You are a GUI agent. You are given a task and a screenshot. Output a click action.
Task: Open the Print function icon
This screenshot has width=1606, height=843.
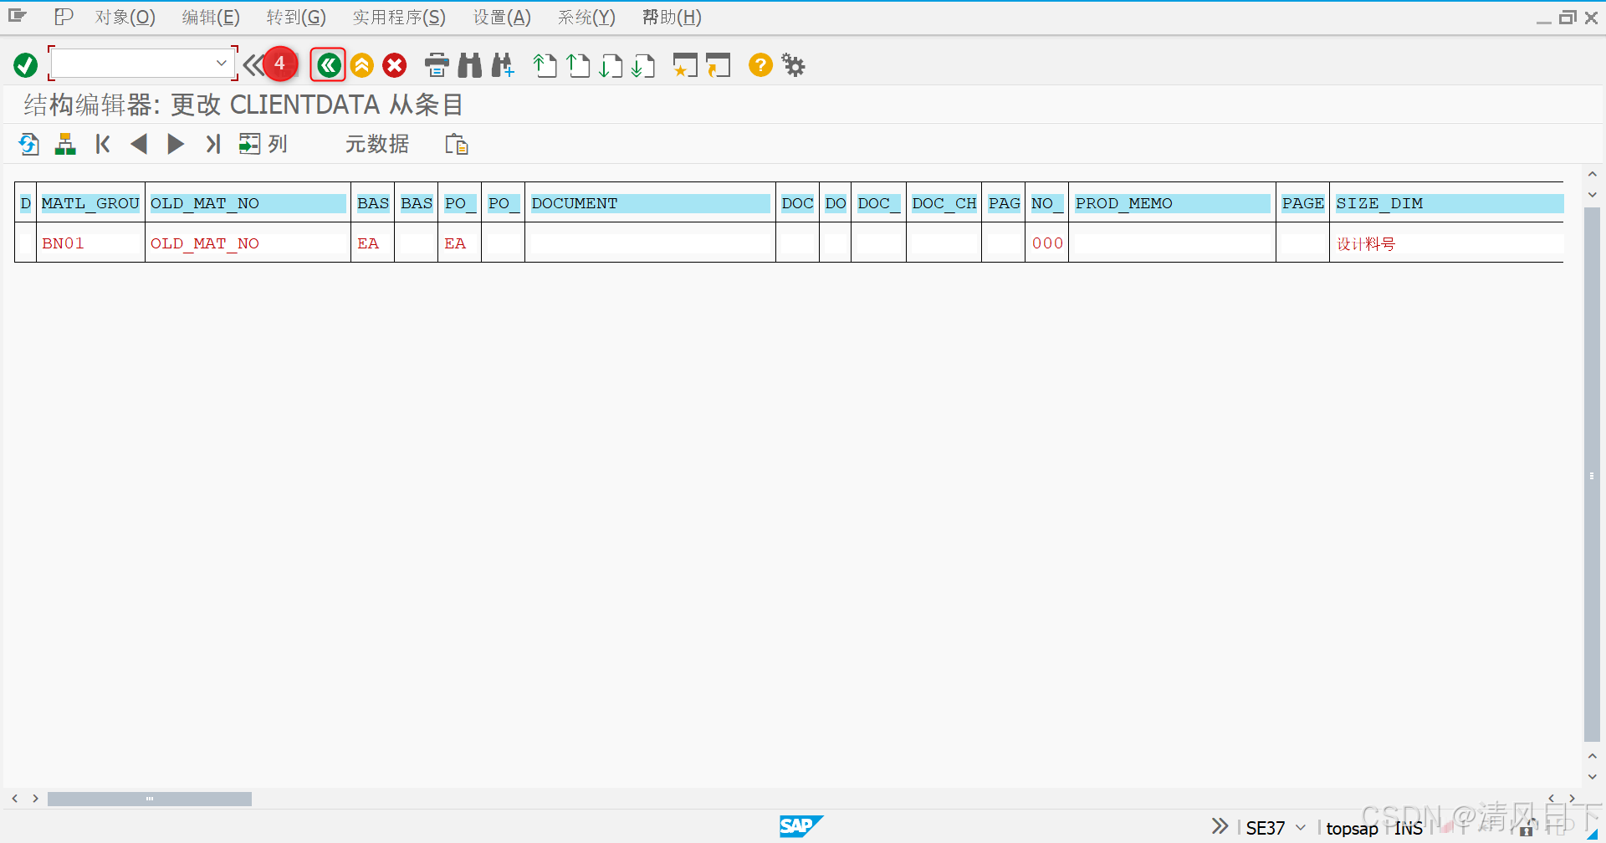tap(437, 64)
